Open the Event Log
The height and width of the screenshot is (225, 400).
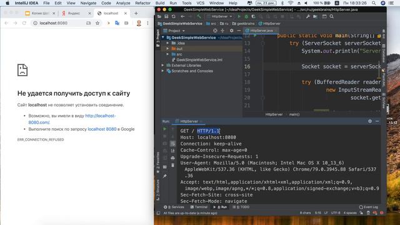pyautogui.click(x=369, y=207)
